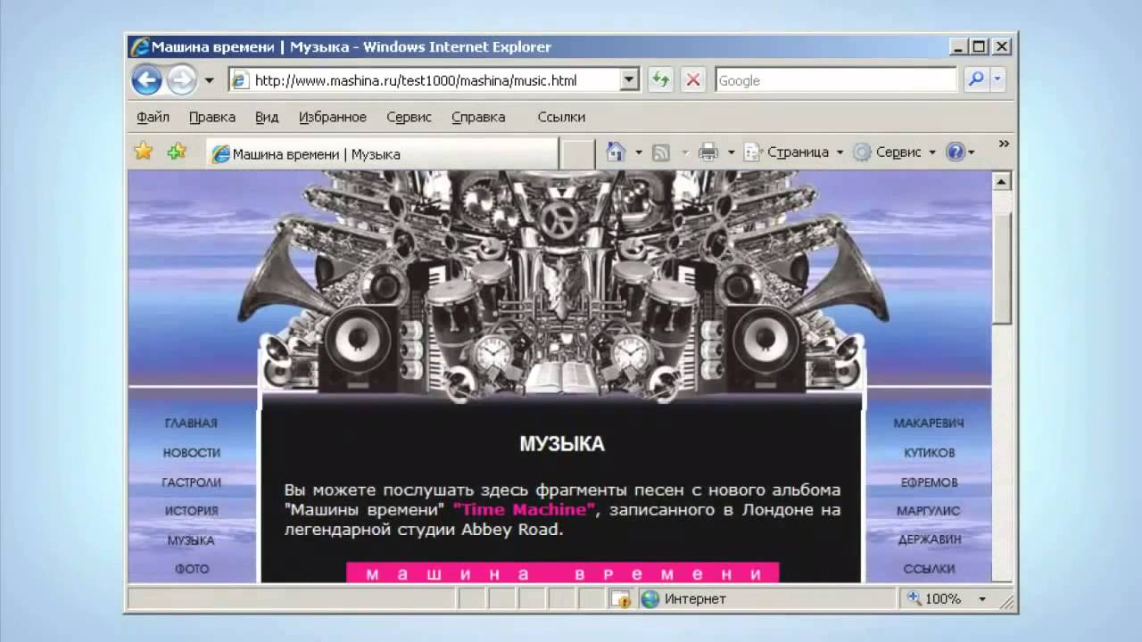Open Favorites Center star icon
This screenshot has height=642, width=1142.
[144, 152]
